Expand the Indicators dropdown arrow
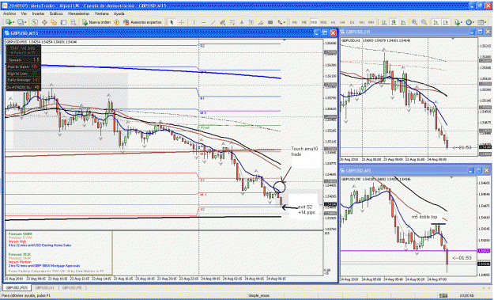The height and width of the screenshot is (300, 494). pyautogui.click(x=461, y=22)
